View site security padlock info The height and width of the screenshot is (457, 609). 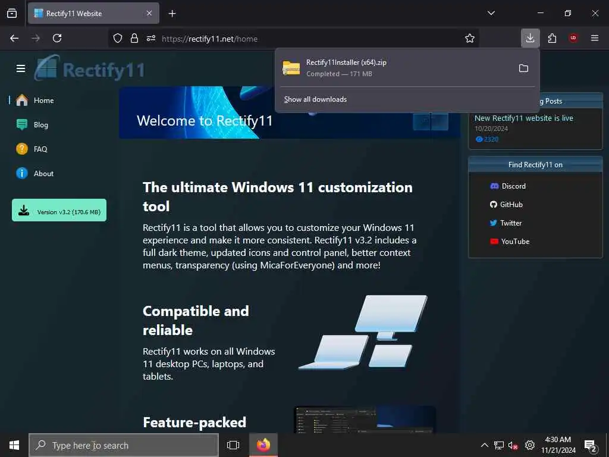point(134,38)
